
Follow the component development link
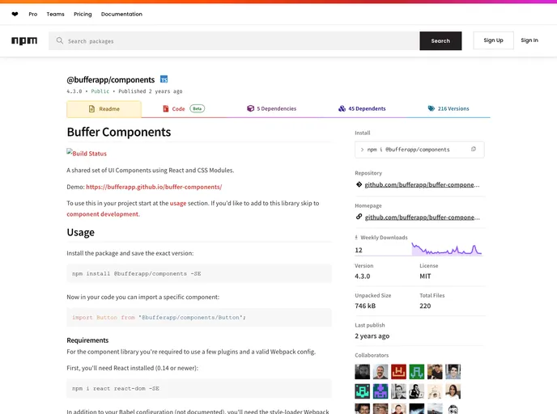[x=103, y=214]
